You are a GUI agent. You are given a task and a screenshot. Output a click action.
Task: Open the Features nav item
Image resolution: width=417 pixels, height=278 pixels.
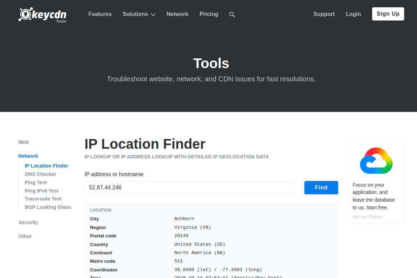pos(100,14)
